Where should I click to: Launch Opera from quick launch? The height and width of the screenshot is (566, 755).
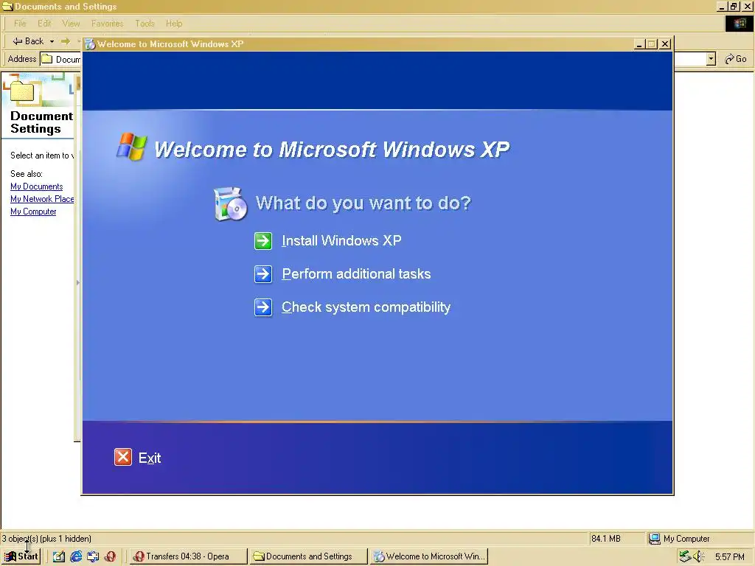(x=111, y=556)
